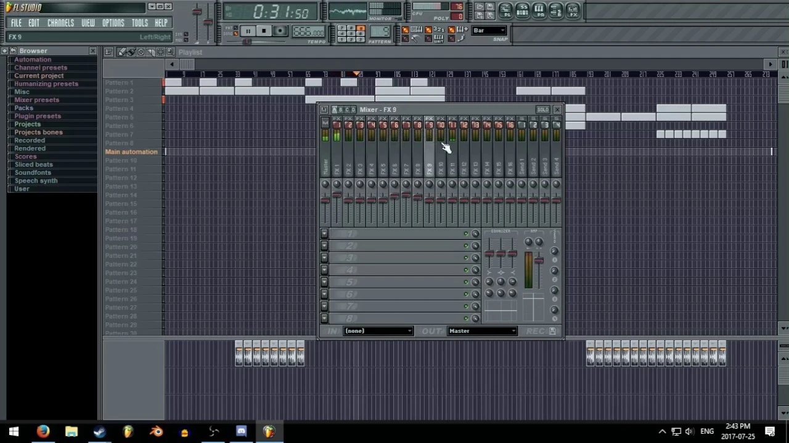
Task: Open the FILE menu
Action: [x=16, y=23]
